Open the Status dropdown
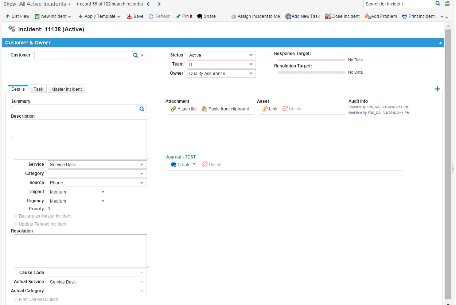Screen dimensions: 456x305 click(251, 55)
